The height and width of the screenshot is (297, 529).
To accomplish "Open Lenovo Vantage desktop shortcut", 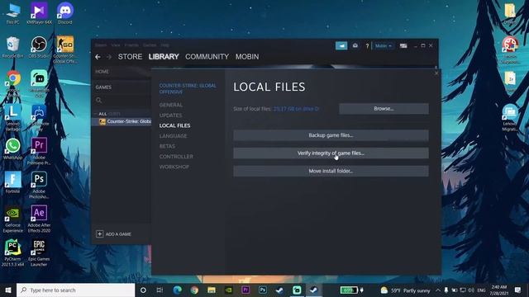I will [x=13, y=117].
